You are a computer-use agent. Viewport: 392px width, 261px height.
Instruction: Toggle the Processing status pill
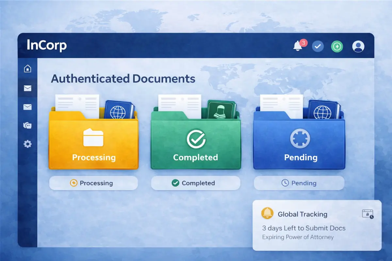93,183
